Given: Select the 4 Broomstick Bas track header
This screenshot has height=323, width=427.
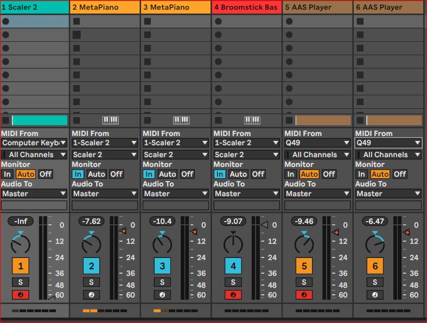Looking at the screenshot, I should coord(247,7).
